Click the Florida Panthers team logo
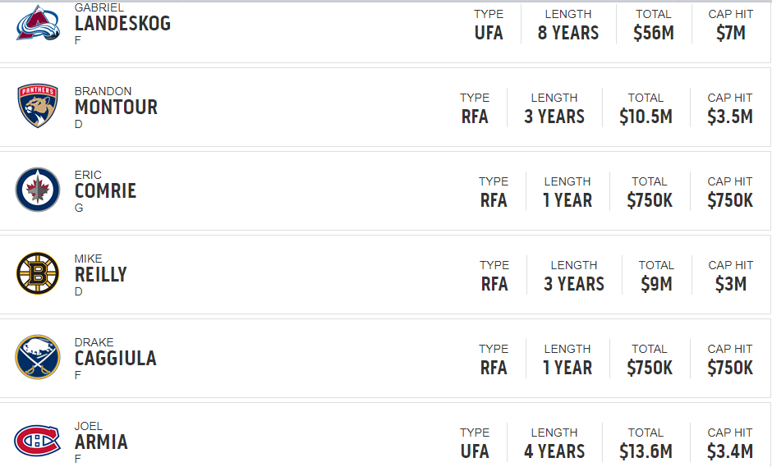This screenshot has width=772, height=467. tap(38, 106)
